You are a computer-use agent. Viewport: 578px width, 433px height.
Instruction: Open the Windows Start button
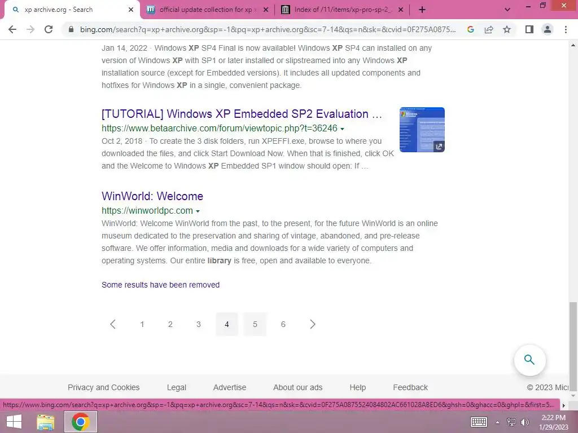coord(14,422)
